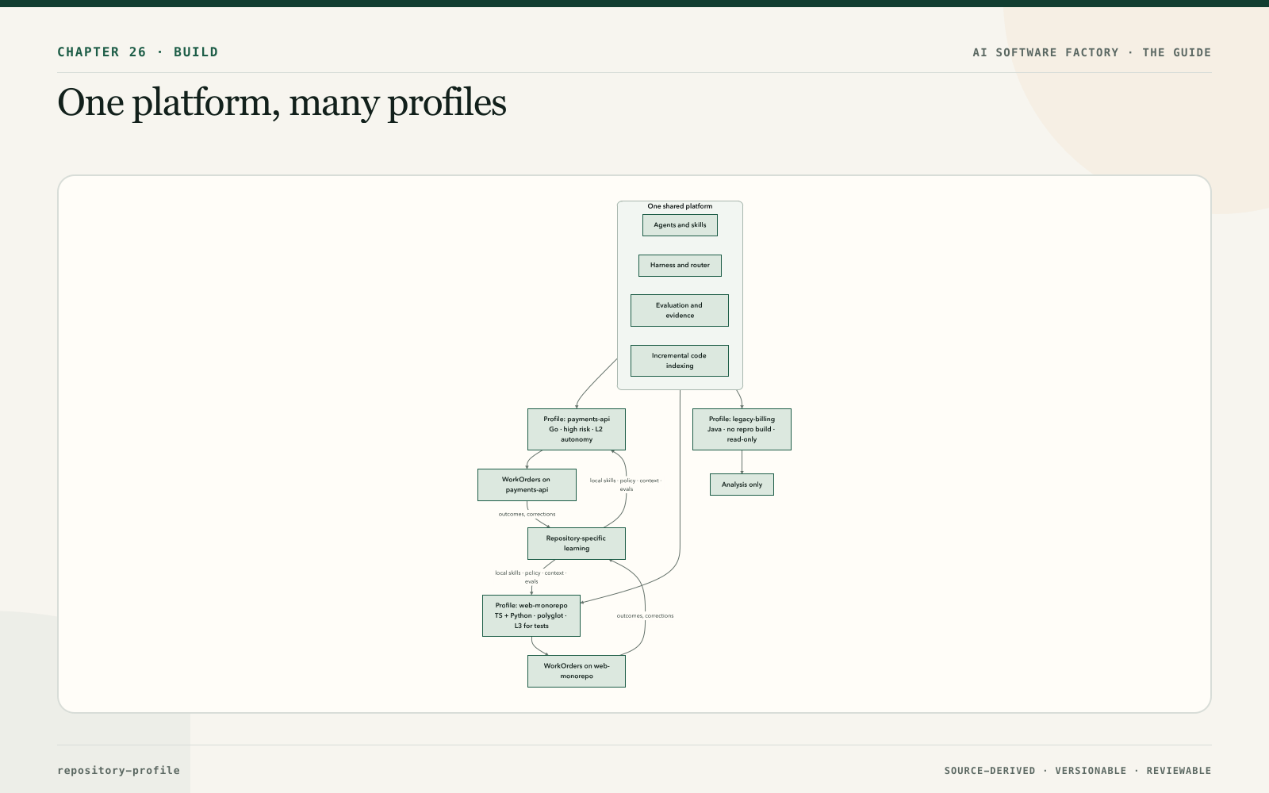
Task: Select the 'WorkOrders on web-monorepo' box
Action: 577,671
